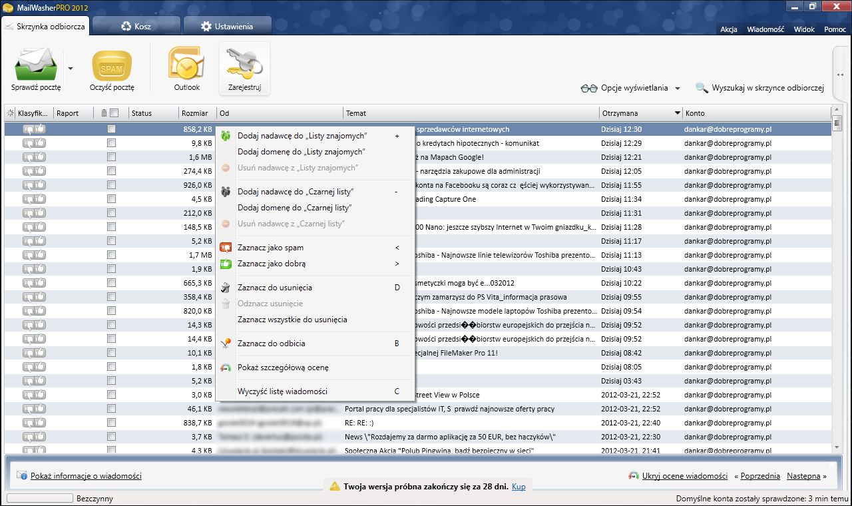Check the delete box for 1,7 MB message
This screenshot has height=506, width=852.
pyautogui.click(x=112, y=255)
